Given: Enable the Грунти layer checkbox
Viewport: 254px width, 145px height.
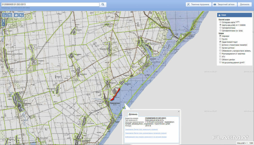Looking at the screenshot, I should coord(220,39).
